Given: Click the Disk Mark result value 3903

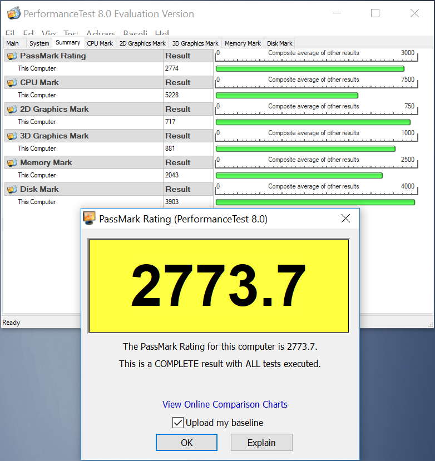Looking at the screenshot, I should point(172,202).
